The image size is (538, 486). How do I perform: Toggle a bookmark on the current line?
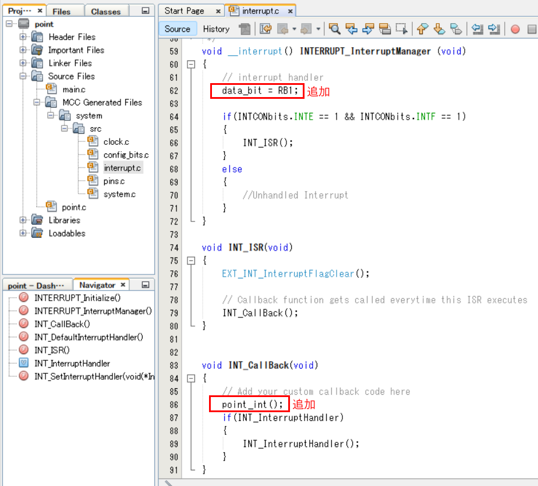coord(456,29)
